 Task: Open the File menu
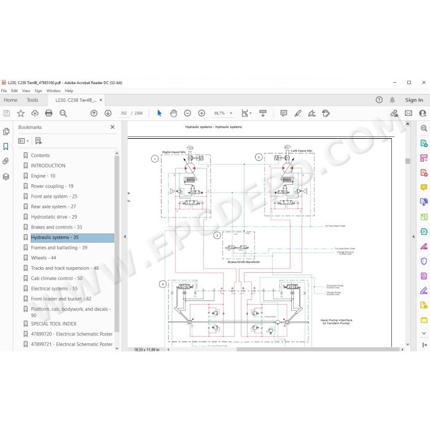[x=4, y=91]
